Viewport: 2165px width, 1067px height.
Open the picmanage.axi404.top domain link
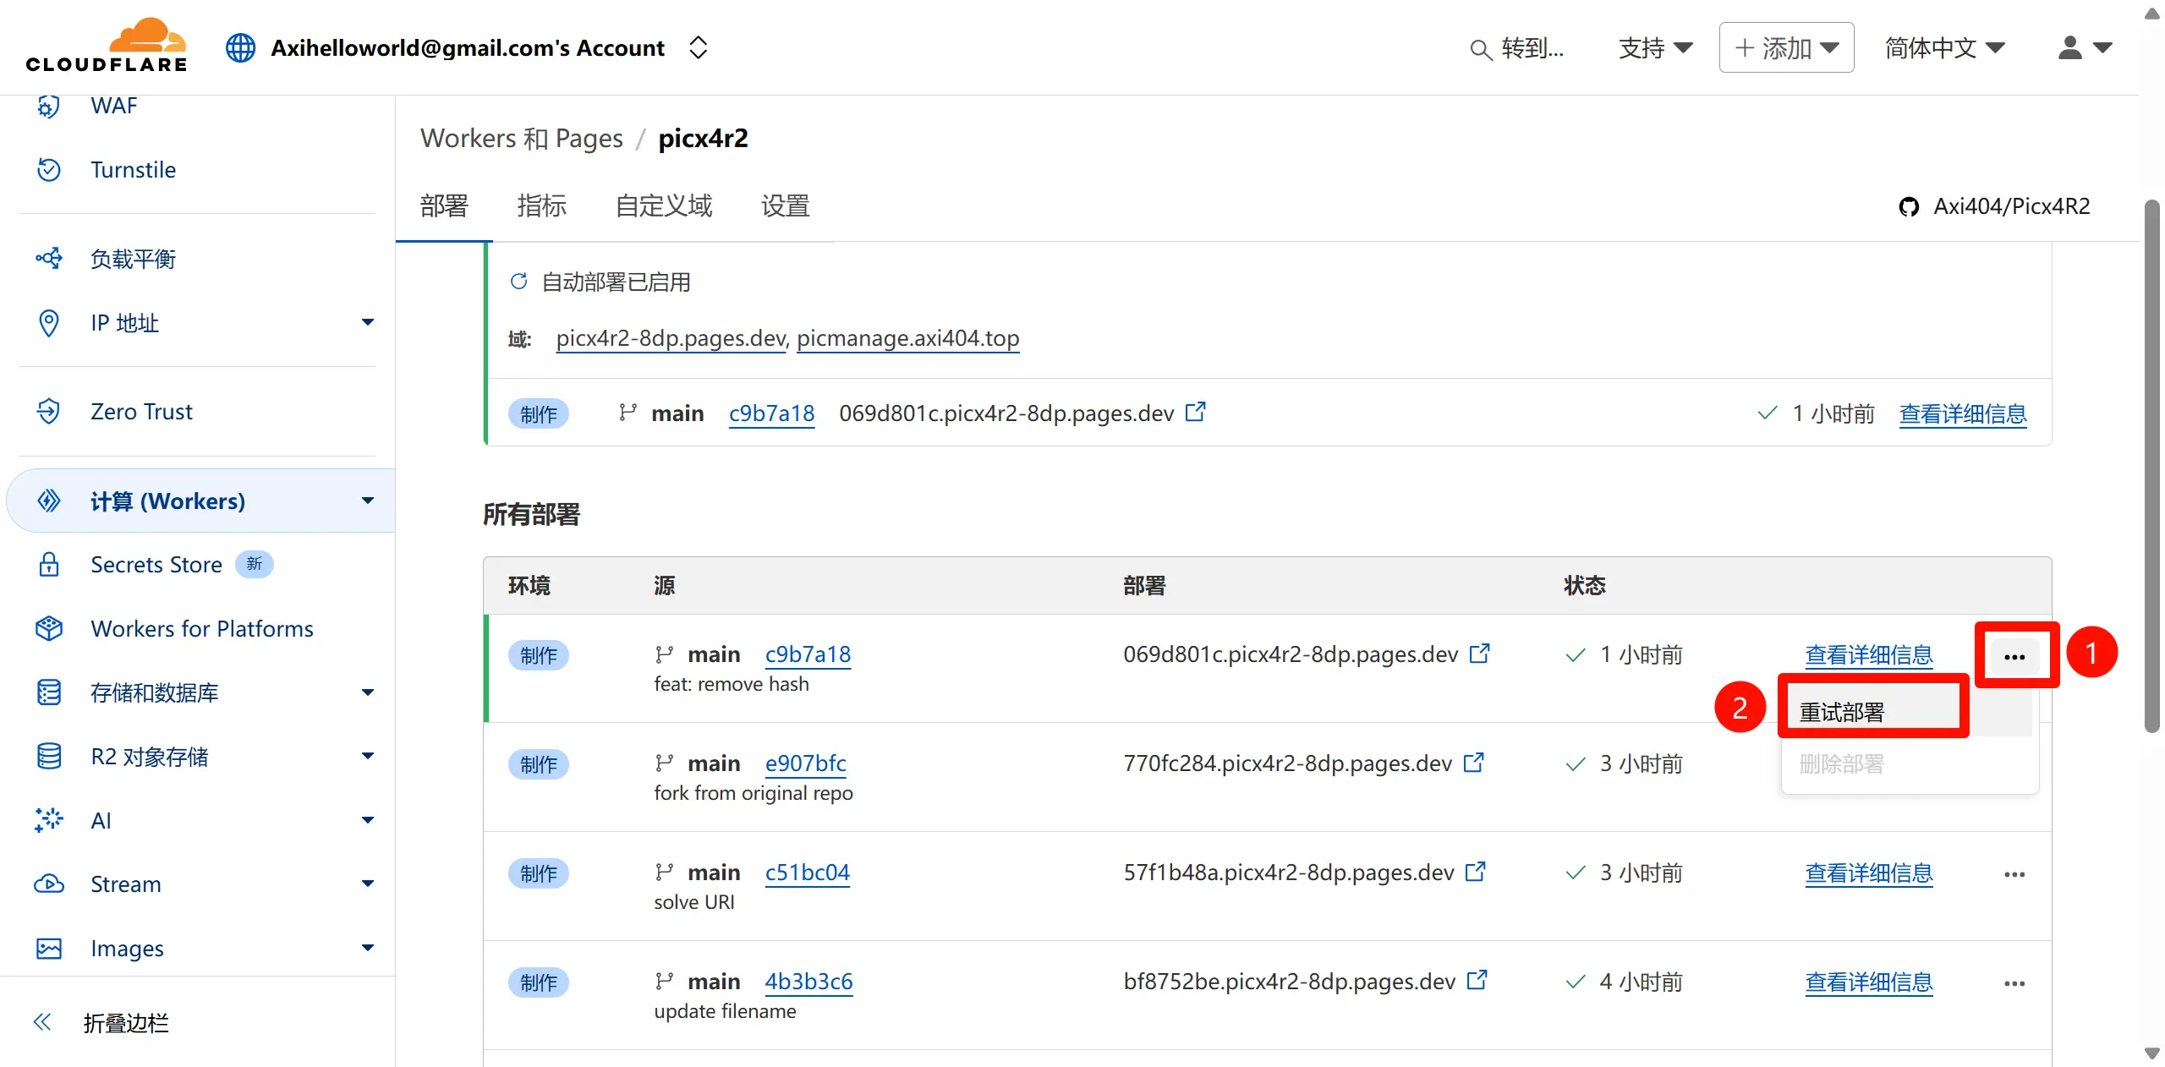click(908, 338)
